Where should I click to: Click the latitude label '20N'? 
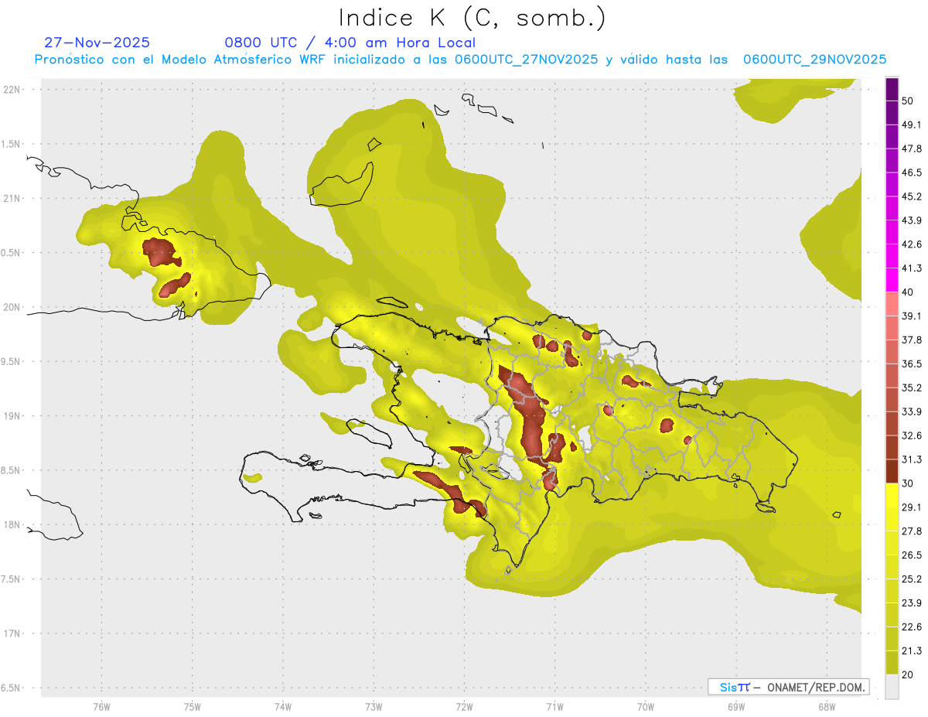tap(12, 307)
